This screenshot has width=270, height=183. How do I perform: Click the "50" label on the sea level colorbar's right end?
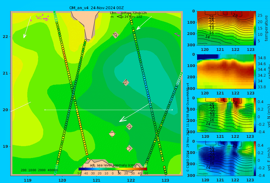146,173
